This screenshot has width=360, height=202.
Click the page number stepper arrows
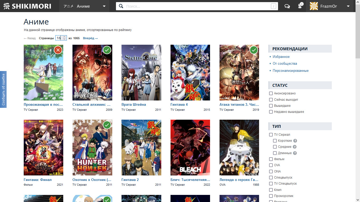[64, 38]
